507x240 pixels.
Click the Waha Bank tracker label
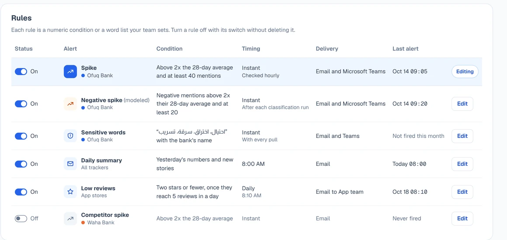point(101,223)
